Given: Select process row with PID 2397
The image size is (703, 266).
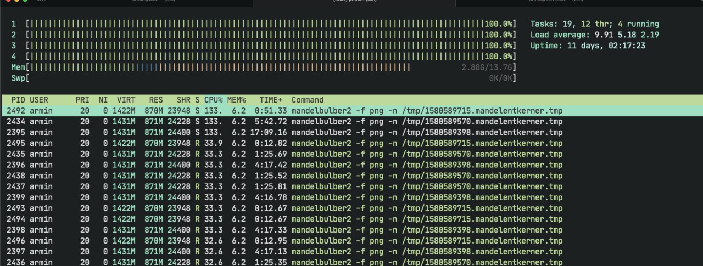Looking at the screenshot, I should point(351,252).
